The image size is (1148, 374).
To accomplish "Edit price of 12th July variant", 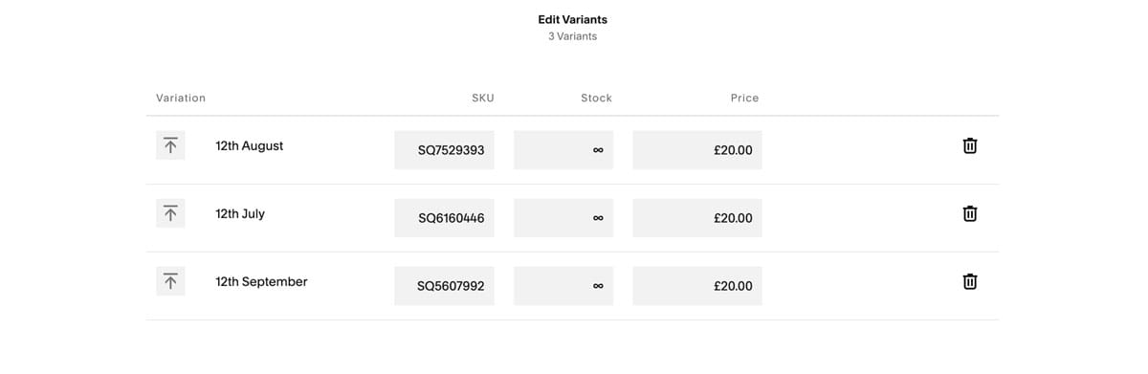I will click(x=697, y=218).
